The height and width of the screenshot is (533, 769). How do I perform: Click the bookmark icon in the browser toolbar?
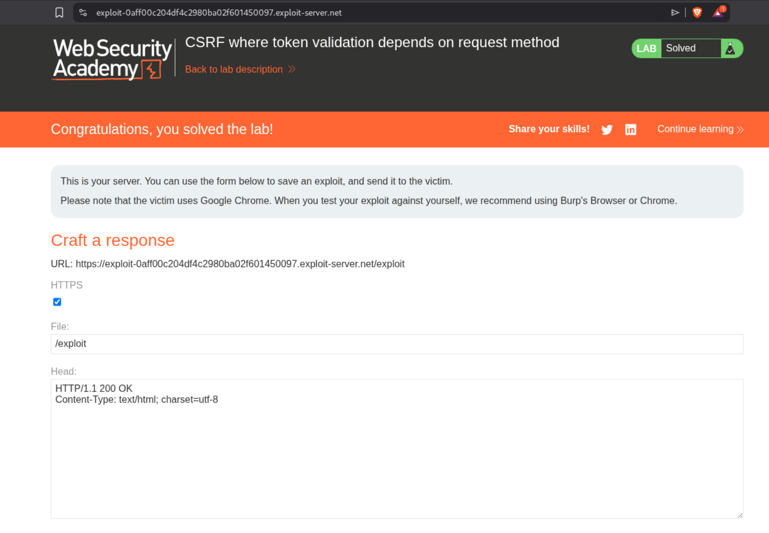click(59, 13)
